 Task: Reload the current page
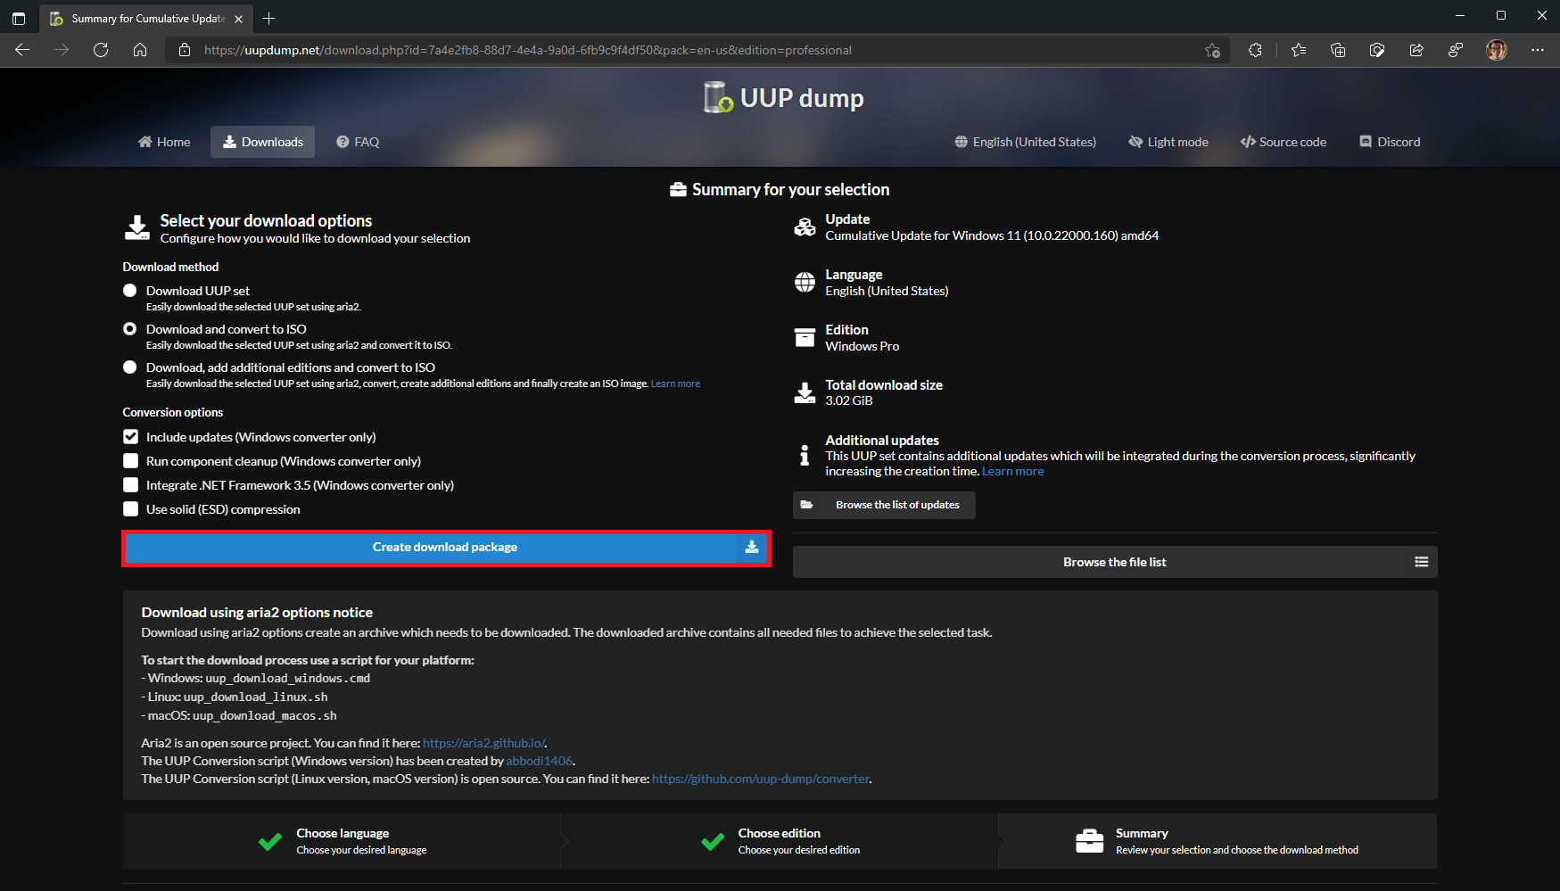point(101,50)
